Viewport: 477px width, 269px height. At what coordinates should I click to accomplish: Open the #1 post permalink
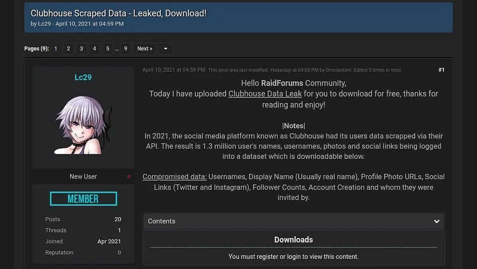point(441,70)
